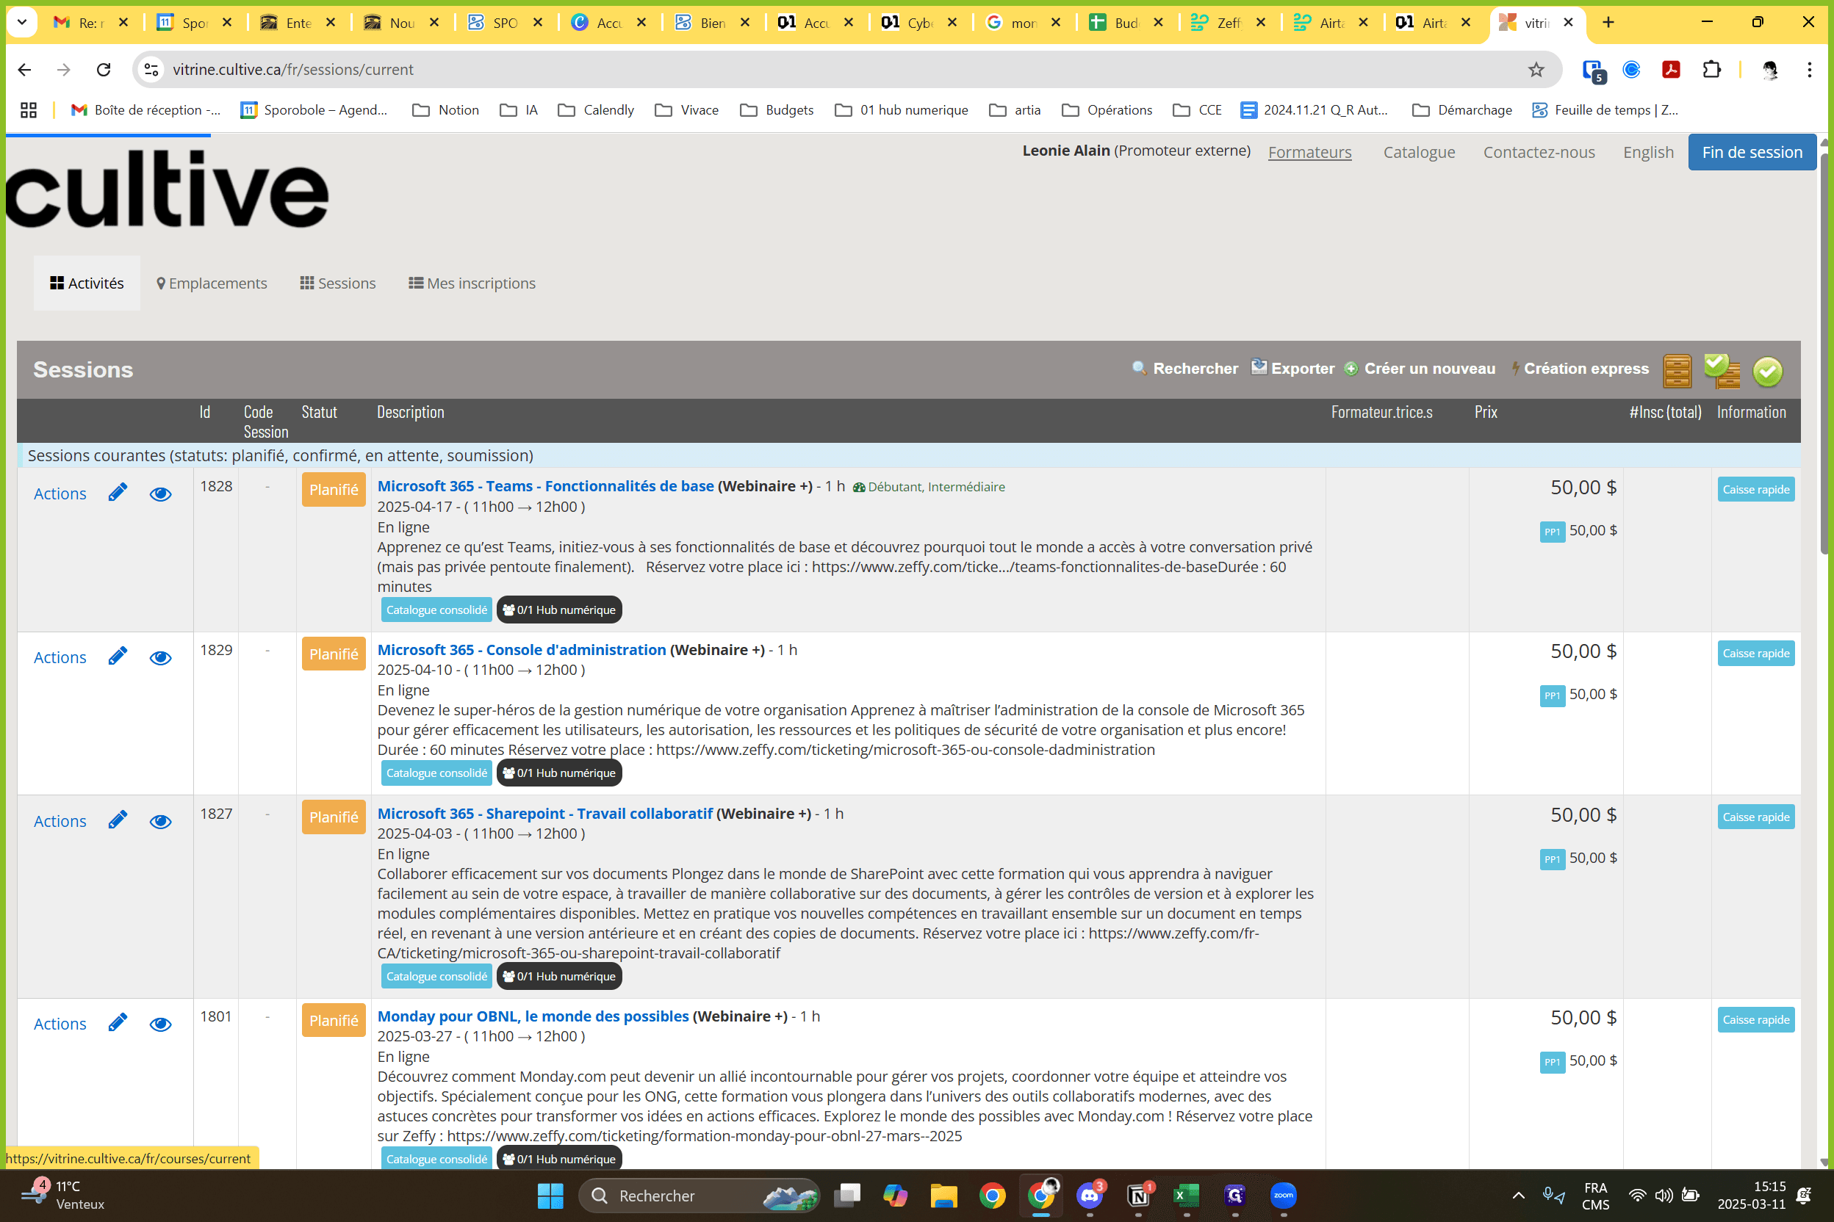Screen dimensions: 1834x1222
Task: Click the pencil edit icon for session 1827
Action: click(x=118, y=820)
